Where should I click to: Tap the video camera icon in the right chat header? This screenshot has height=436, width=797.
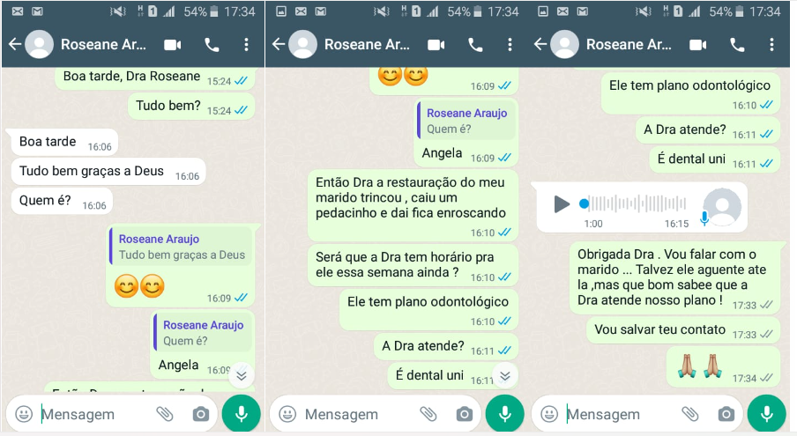coord(698,45)
